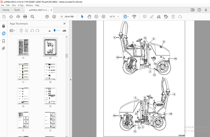The height and width of the screenshot is (137, 210).
Task: Open the fit page options dropdown
Action: [x=126, y=16]
